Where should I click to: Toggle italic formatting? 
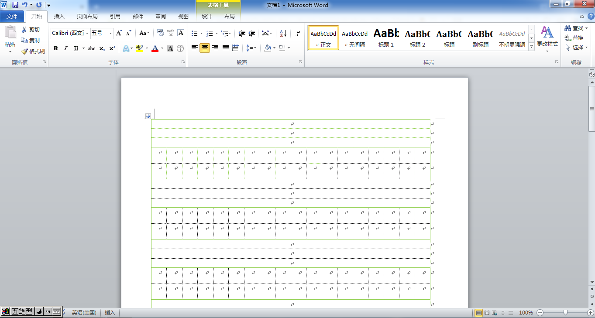coord(65,48)
